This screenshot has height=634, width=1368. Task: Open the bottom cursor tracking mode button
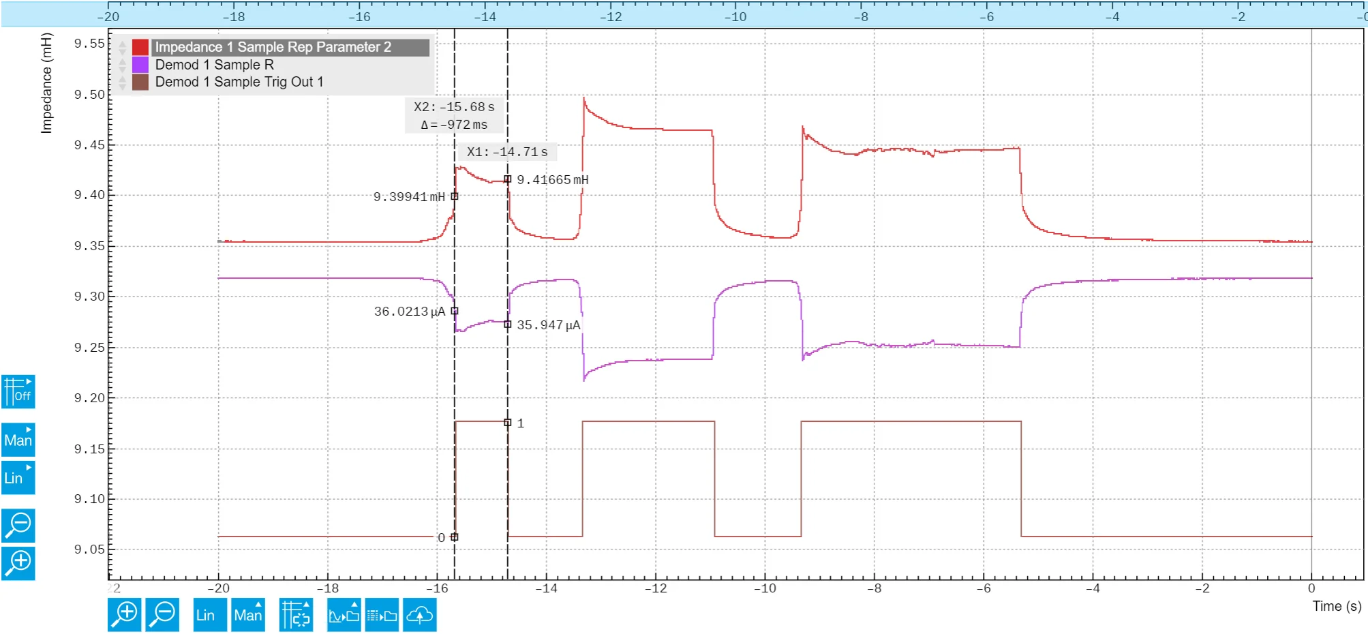click(296, 615)
